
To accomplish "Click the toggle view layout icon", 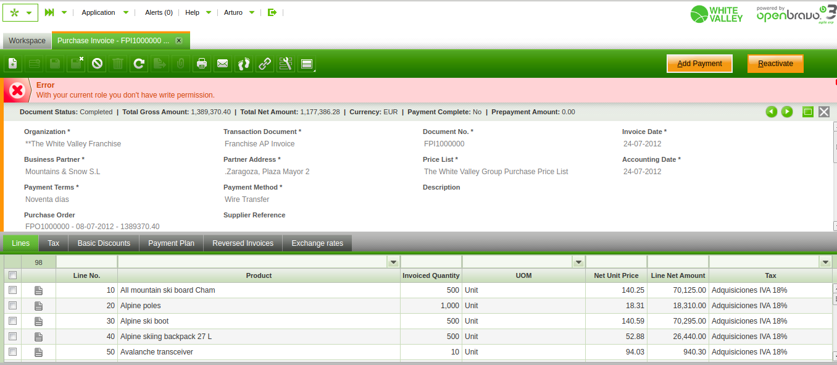I will (x=307, y=64).
